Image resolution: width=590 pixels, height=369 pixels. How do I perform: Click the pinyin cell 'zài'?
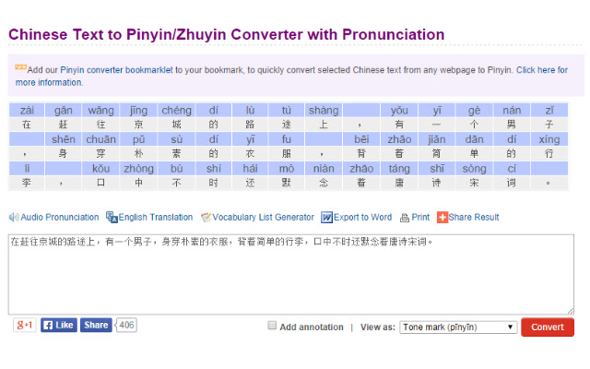pos(27,111)
